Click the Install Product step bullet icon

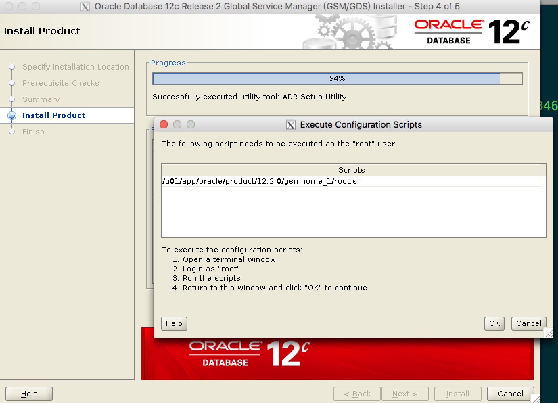click(12, 116)
